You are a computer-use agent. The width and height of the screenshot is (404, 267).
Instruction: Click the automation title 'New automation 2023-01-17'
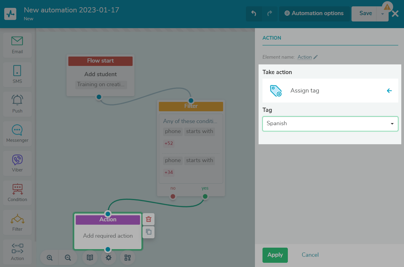[72, 10]
